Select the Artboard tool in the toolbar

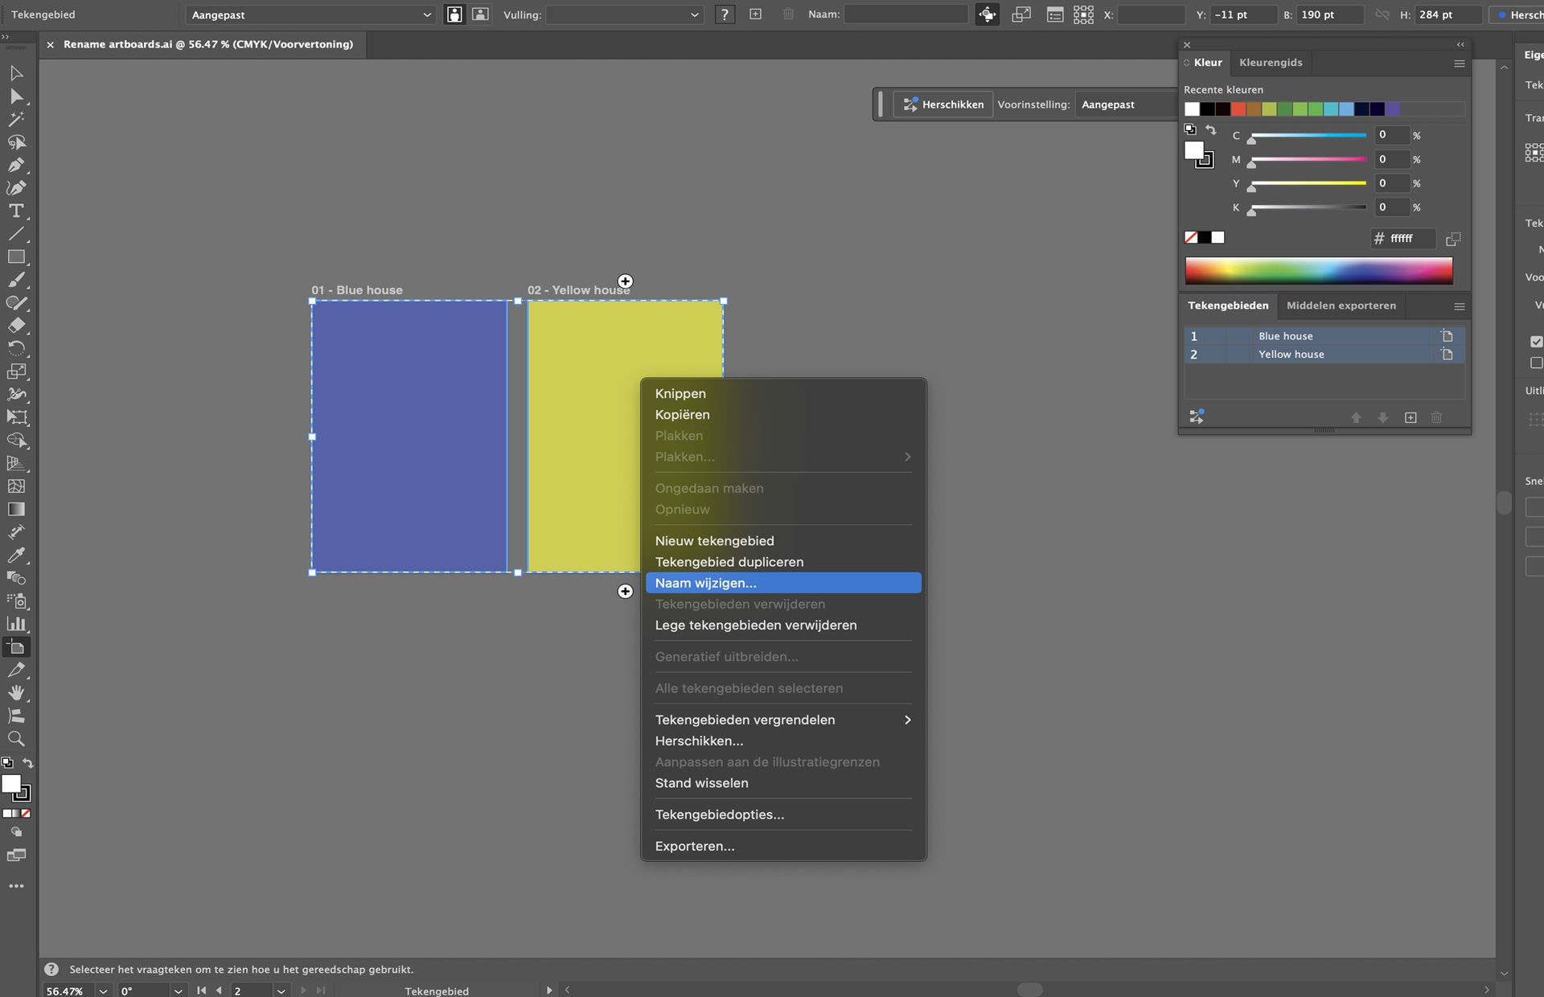pos(16,646)
